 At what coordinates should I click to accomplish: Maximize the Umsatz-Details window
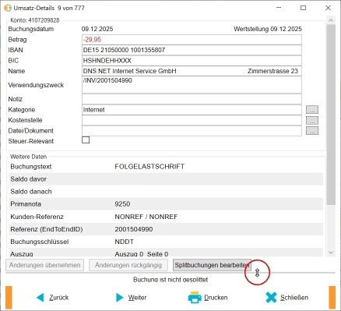tap(303, 8)
